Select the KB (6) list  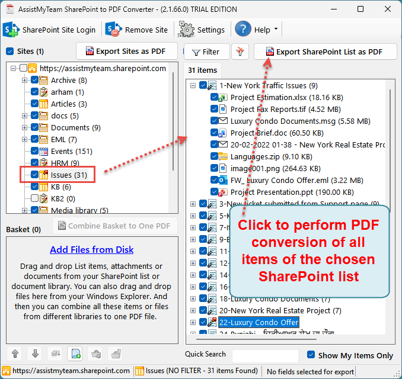pyautogui.click(x=60, y=187)
